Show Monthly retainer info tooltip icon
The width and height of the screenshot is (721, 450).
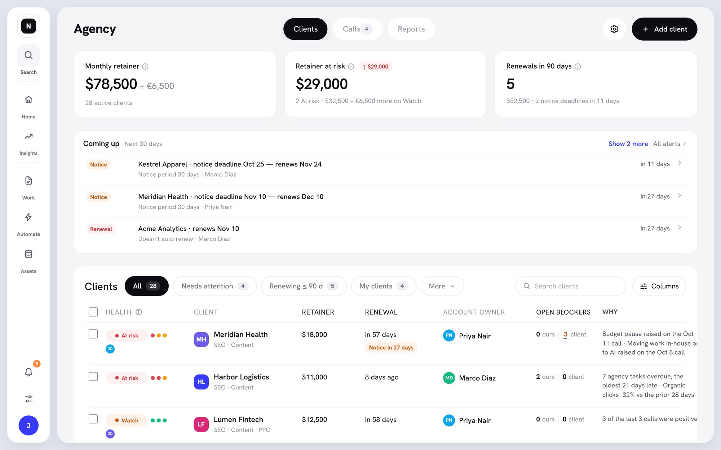coord(145,67)
